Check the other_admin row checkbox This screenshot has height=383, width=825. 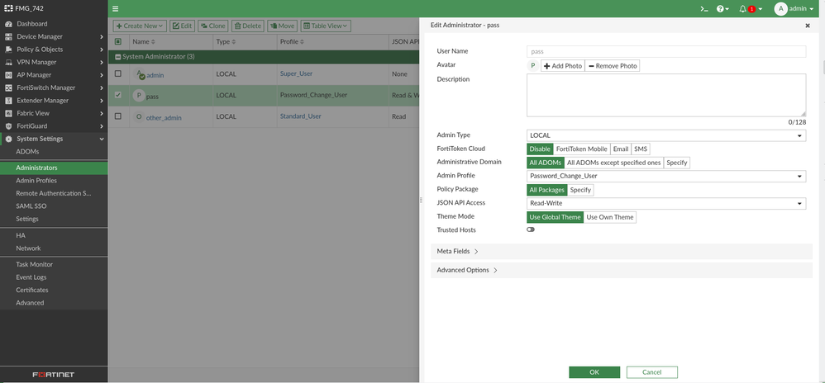pyautogui.click(x=117, y=116)
